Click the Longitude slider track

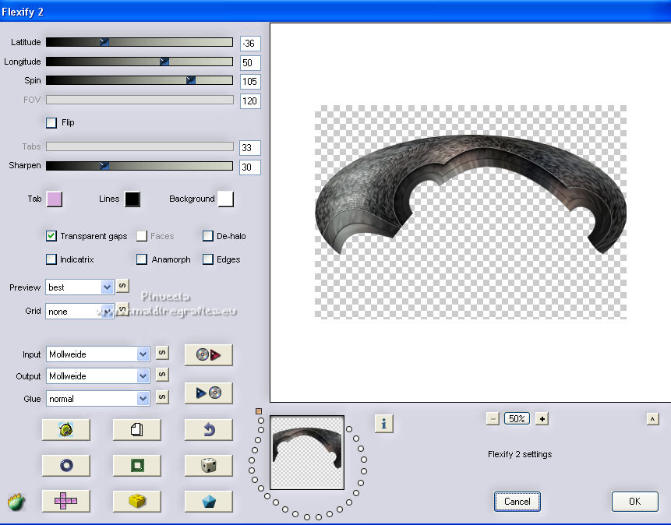139,62
